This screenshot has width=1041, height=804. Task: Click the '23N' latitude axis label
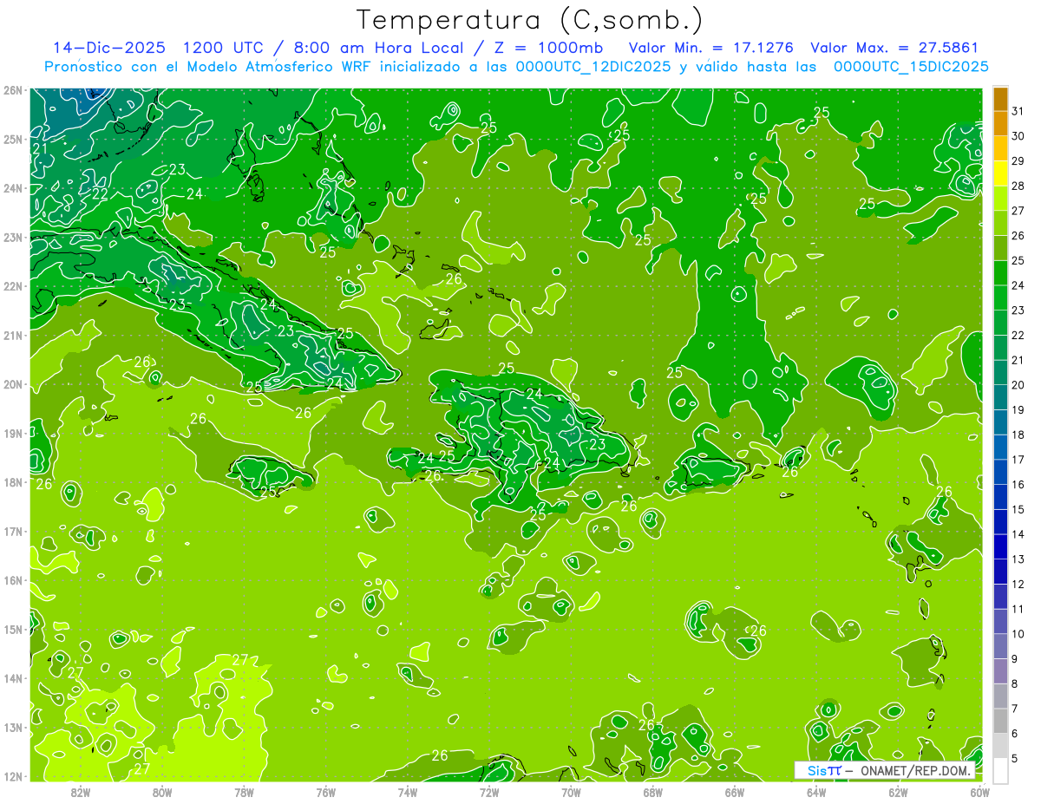pyautogui.click(x=12, y=237)
